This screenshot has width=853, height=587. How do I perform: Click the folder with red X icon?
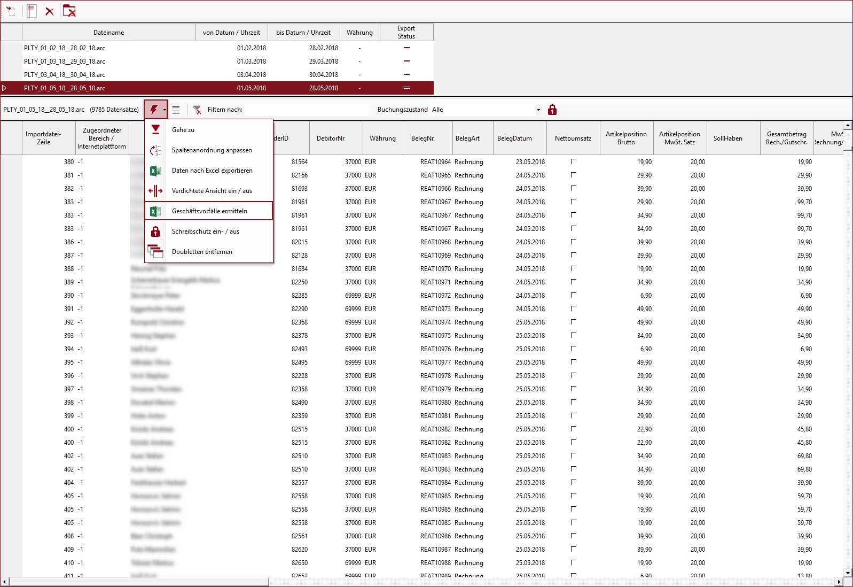(69, 11)
